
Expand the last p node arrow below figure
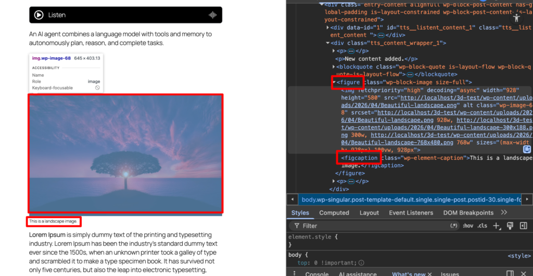tap(334, 181)
